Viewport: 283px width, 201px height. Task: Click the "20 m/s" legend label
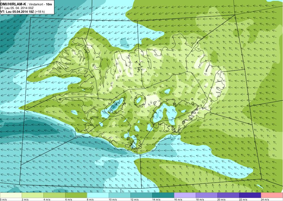[222, 200]
